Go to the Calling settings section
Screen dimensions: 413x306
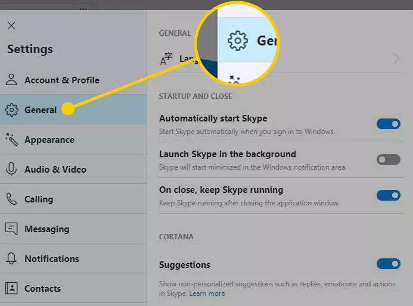pyautogui.click(x=73, y=199)
